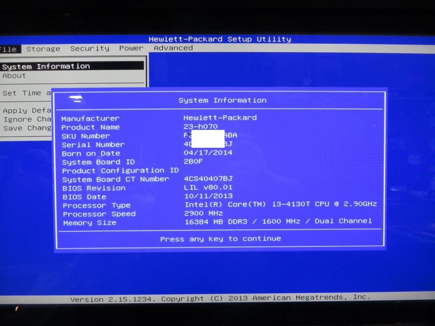Choose the Save Changes menu entry
The image size is (435, 326).
tap(26, 128)
